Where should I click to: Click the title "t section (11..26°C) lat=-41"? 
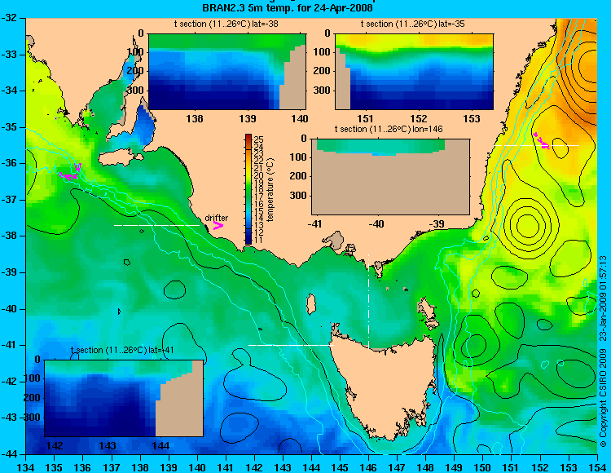[122, 350]
